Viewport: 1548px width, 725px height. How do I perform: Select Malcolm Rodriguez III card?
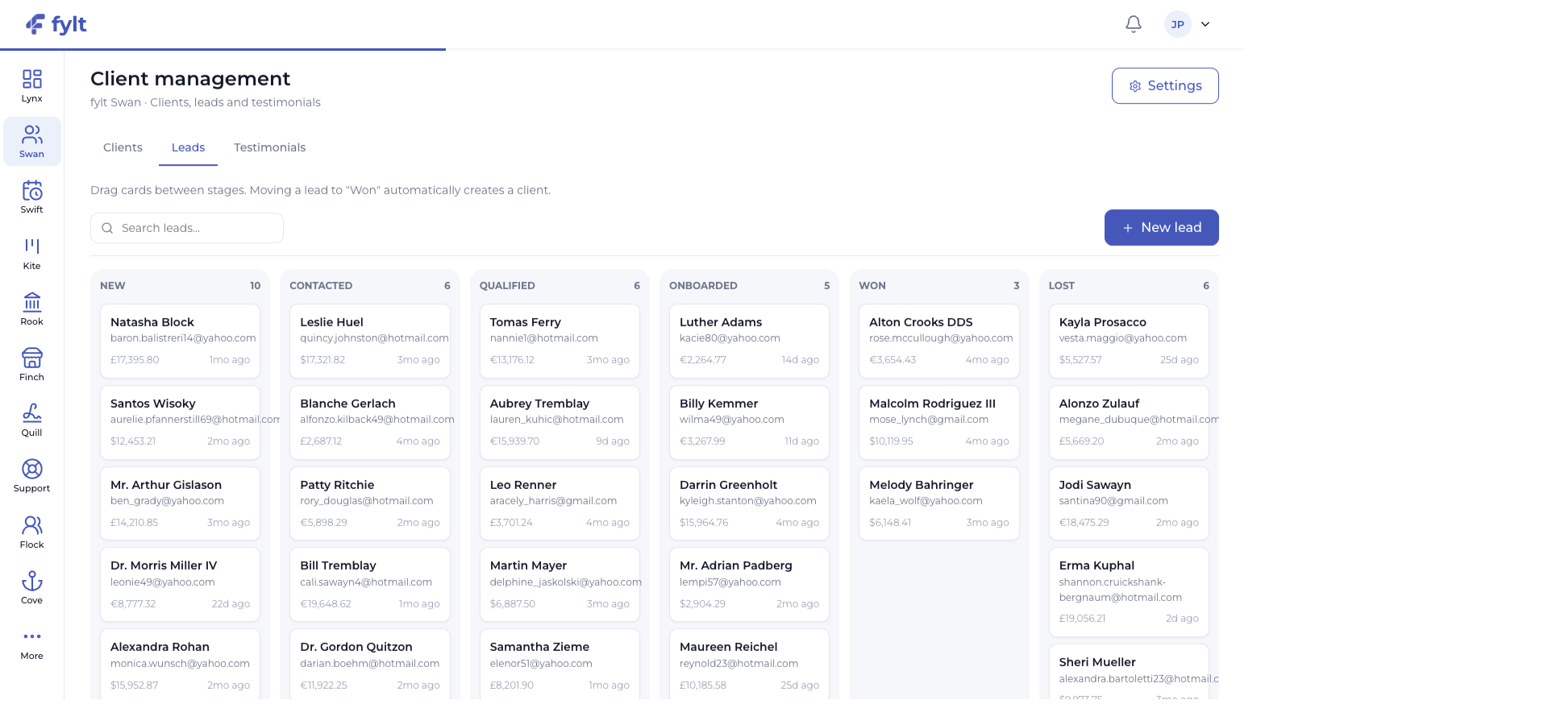(x=939, y=422)
